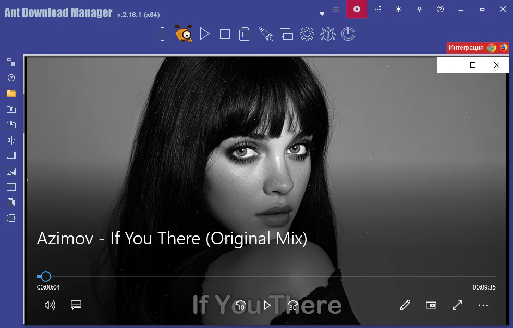Screen dimensions: 513x328
Task: Open the subtitles captions menu in player
Action: pyautogui.click(x=76, y=305)
